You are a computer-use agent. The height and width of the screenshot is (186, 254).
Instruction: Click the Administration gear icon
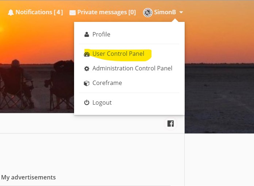point(86,69)
